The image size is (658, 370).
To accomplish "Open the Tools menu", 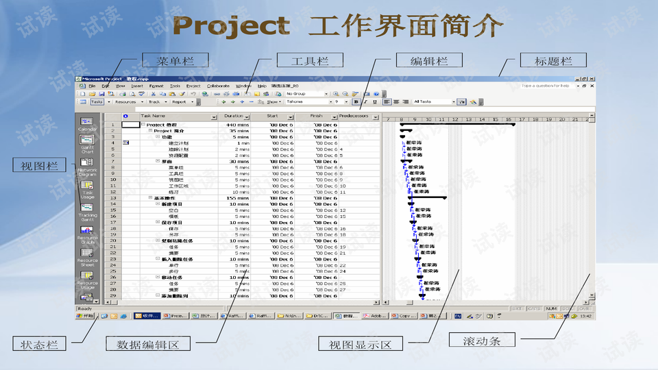I will click(175, 86).
